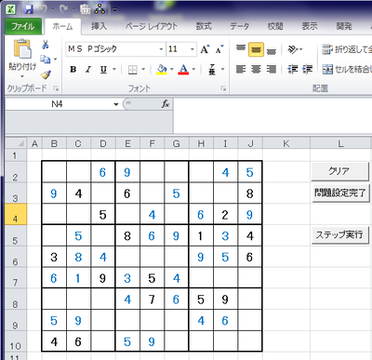Toggle top vertical alignment
The height and width of the screenshot is (360, 372).
[x=241, y=49]
